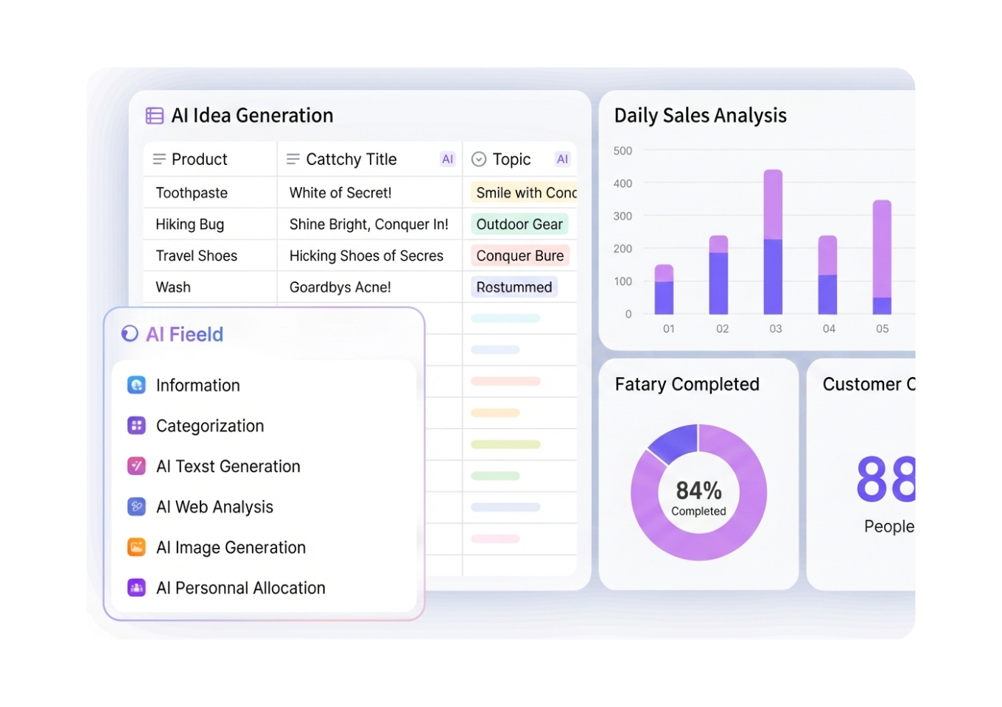The width and height of the screenshot is (1002, 707).
Task: Select the Information icon in AI Fieeld
Action: [x=136, y=384]
